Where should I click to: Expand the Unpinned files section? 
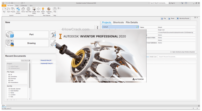tap(46, 63)
